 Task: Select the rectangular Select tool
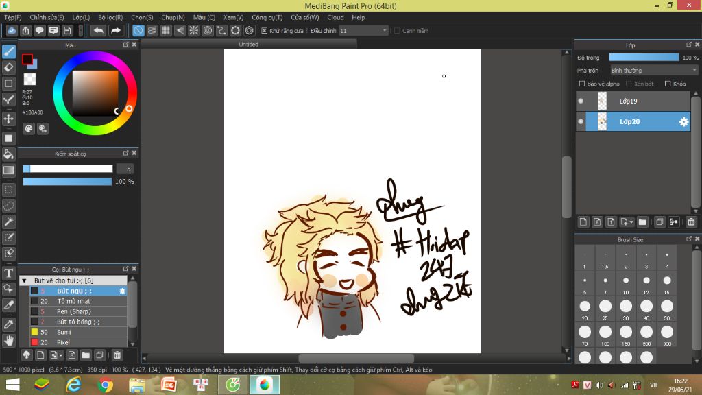pos(9,190)
